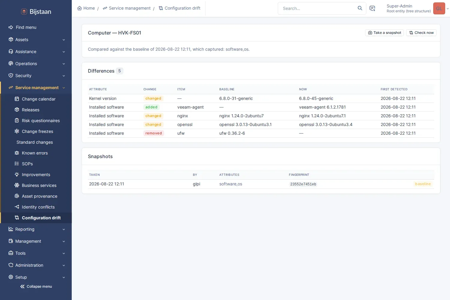Open the Reporting menu

(x=36, y=229)
